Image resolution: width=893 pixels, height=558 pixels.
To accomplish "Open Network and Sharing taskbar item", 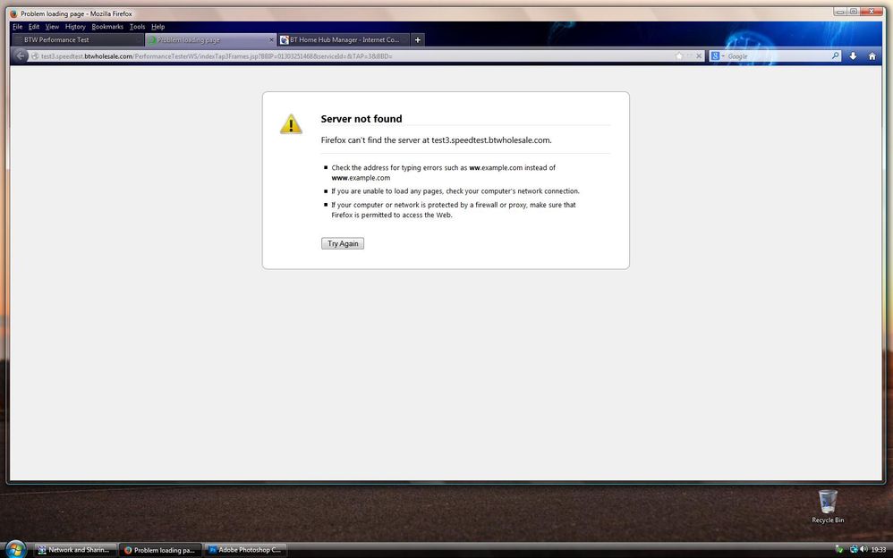I will [75, 550].
